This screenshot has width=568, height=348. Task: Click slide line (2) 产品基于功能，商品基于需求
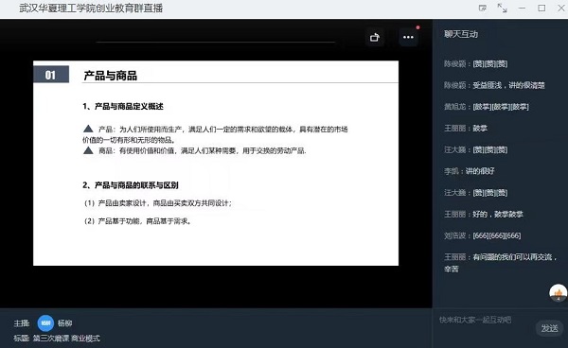(137, 221)
